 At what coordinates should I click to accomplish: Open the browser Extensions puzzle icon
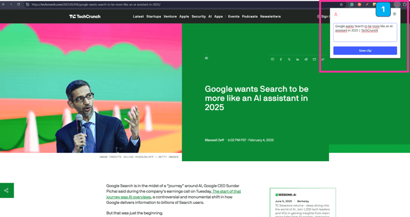[x=405, y=4]
